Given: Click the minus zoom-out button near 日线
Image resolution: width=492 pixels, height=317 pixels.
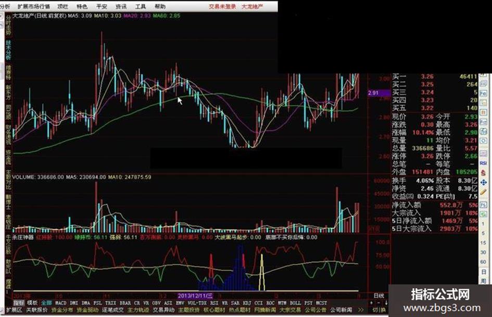Looking at the screenshot, I should tap(379, 303).
